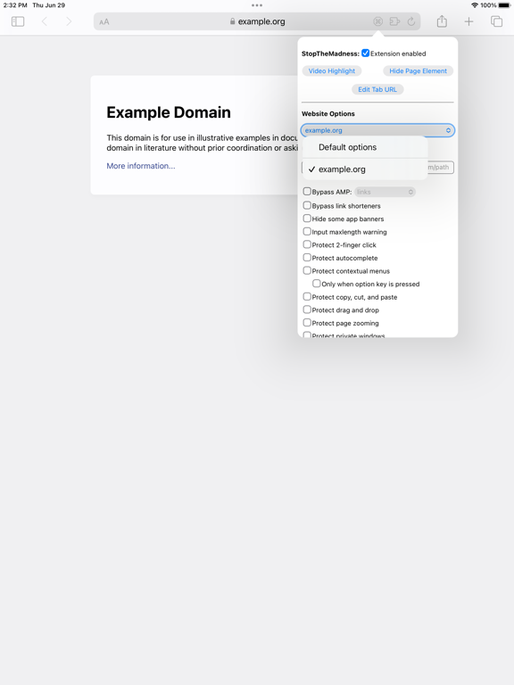Toggle Input maxlength warning
The image size is (514, 685).
[307, 232]
